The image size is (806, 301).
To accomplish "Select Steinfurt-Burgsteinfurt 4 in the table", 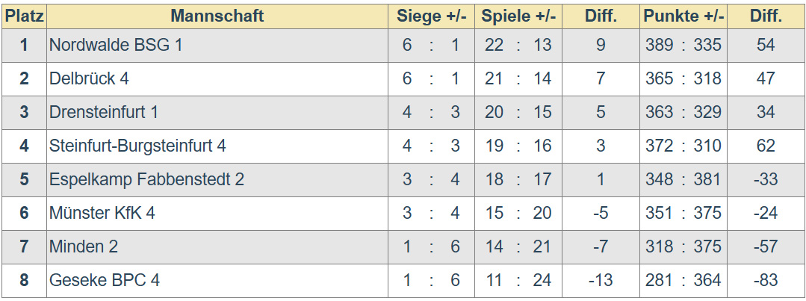I will [137, 146].
